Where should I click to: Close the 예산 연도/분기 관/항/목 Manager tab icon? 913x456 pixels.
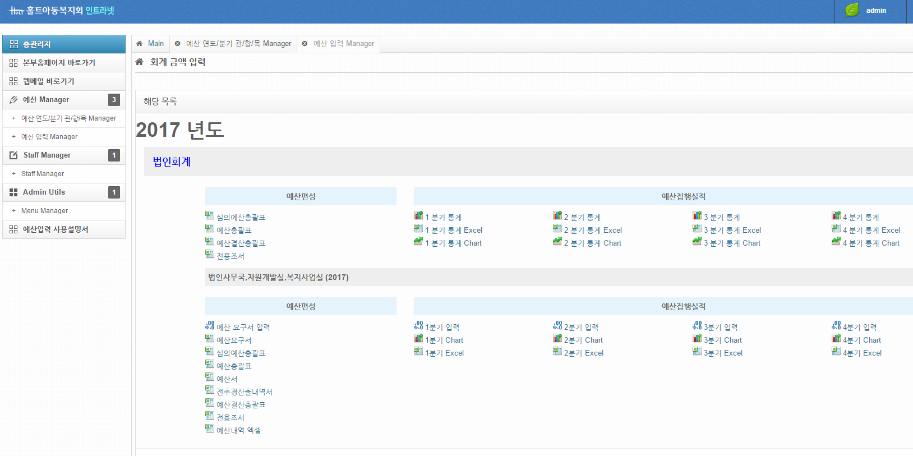(x=178, y=44)
